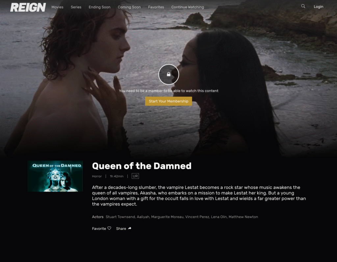The image size is (337, 262).
Task: Open Continue Watching page
Action: coord(188,7)
